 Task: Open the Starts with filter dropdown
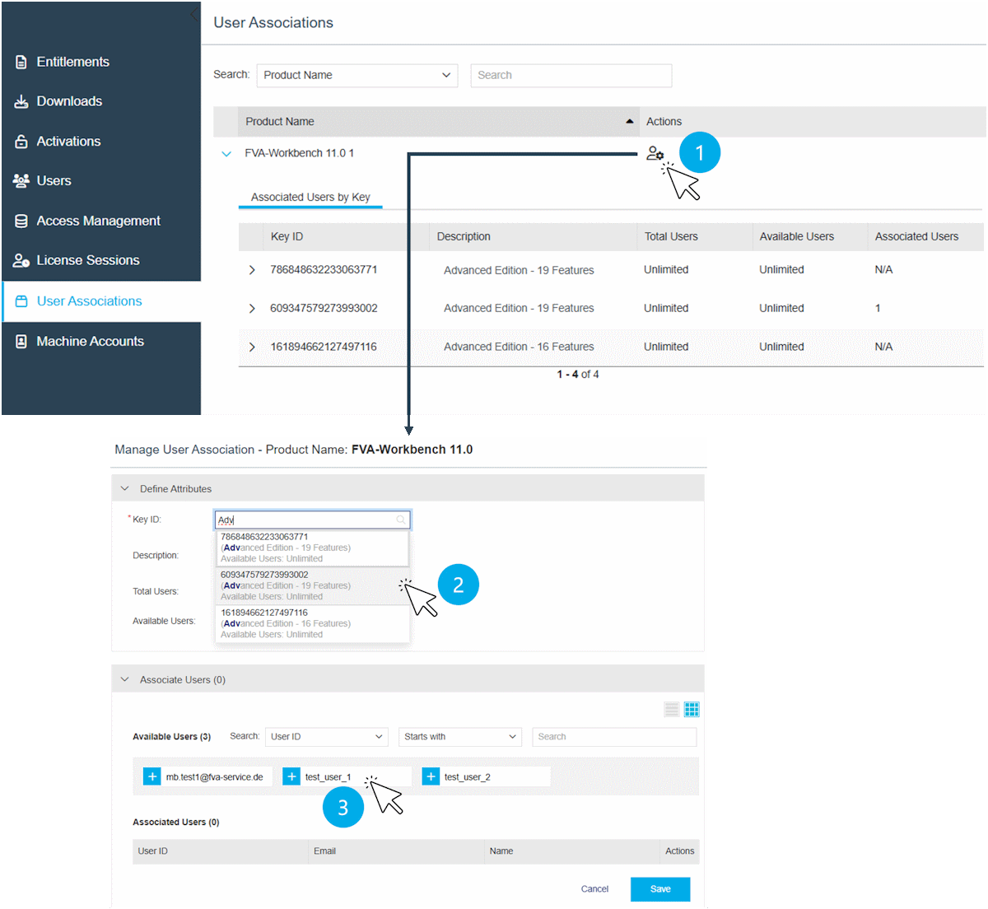pos(460,737)
